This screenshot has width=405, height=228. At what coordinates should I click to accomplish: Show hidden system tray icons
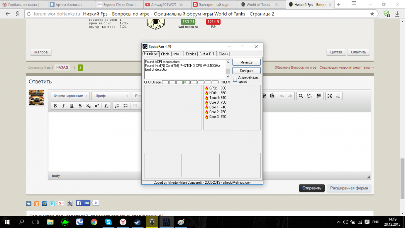[x=339, y=222]
